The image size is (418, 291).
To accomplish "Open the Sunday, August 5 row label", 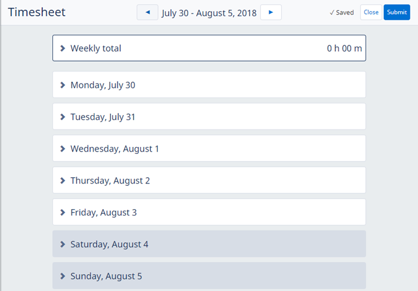I will pyautogui.click(x=106, y=276).
